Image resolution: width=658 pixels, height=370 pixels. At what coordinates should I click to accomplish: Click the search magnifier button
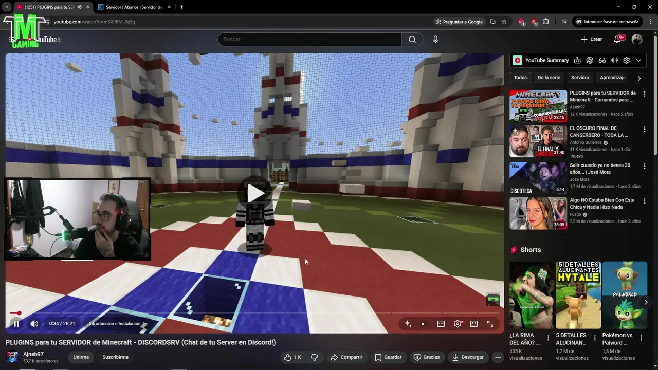click(412, 40)
